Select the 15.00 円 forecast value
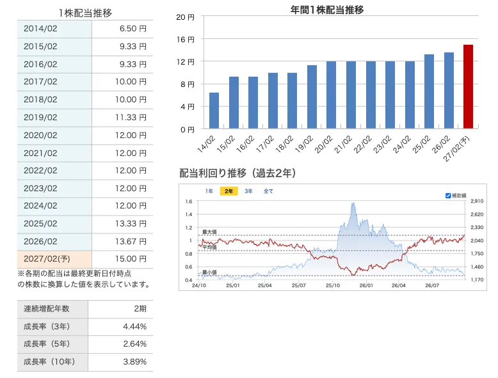498x378 pixels. click(x=131, y=259)
